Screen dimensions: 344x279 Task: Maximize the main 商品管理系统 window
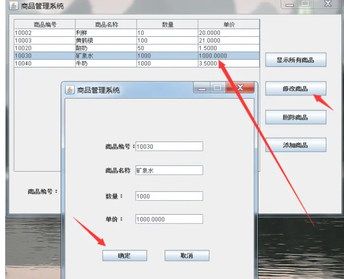[306, 4]
